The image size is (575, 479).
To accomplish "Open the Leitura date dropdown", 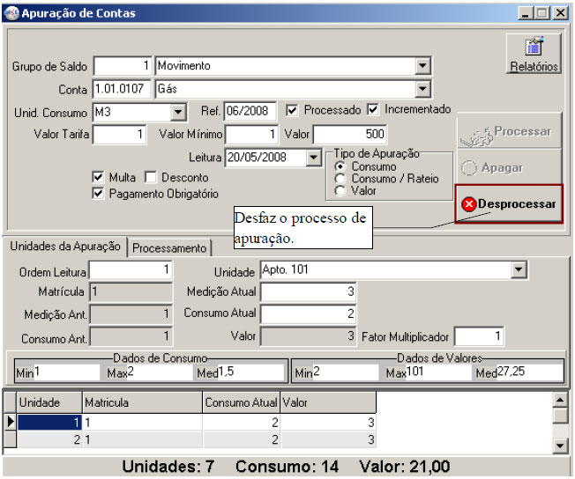I will click(314, 158).
